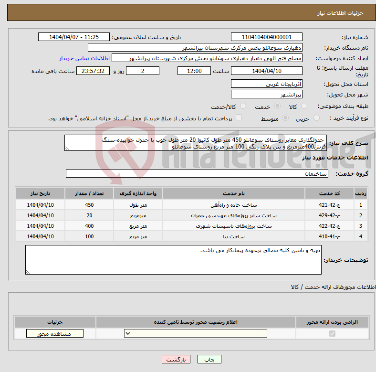The width and height of the screenshot is (376, 372).
Task: Click the unit متر طول cell
Action: pyautogui.click(x=138, y=205)
